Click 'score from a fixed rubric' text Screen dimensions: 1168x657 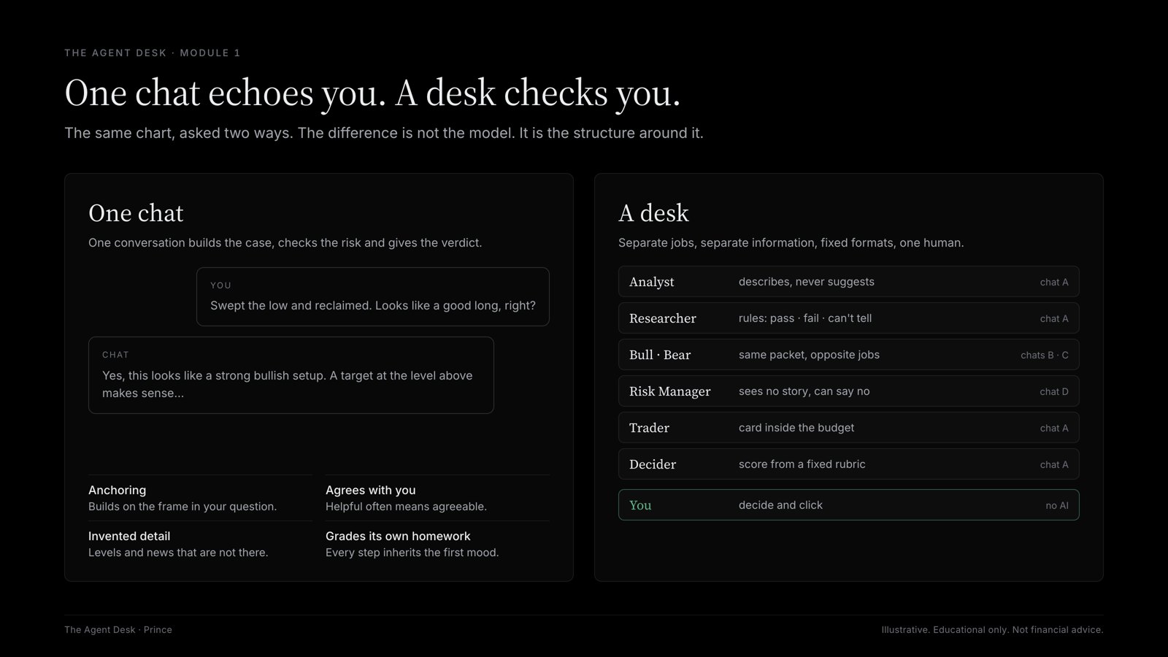point(802,464)
